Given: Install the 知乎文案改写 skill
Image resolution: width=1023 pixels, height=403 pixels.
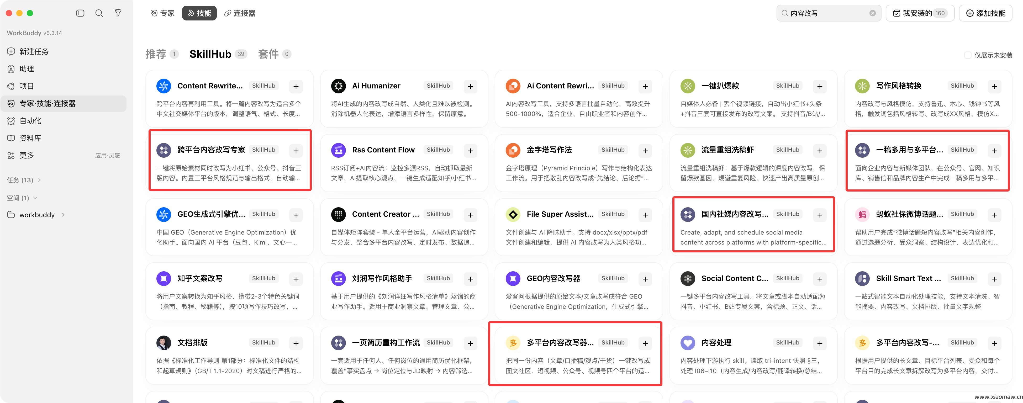Looking at the screenshot, I should point(296,279).
